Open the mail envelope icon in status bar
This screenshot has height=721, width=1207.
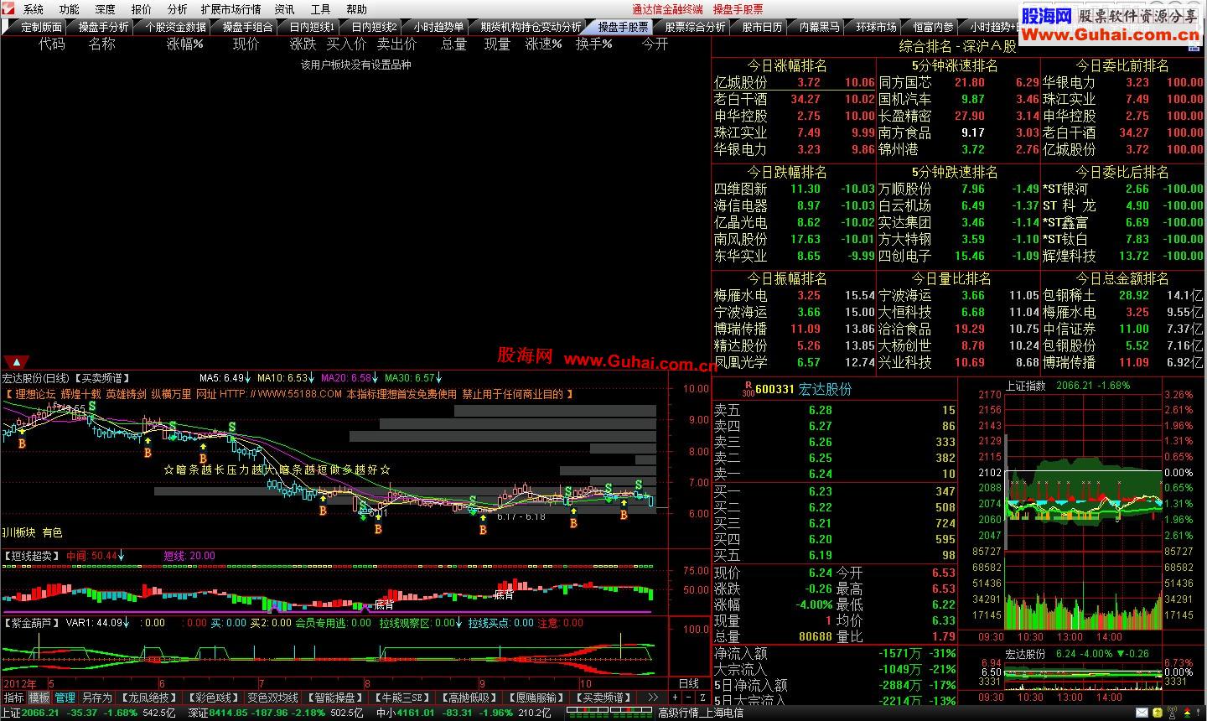pyautogui.click(x=1142, y=713)
